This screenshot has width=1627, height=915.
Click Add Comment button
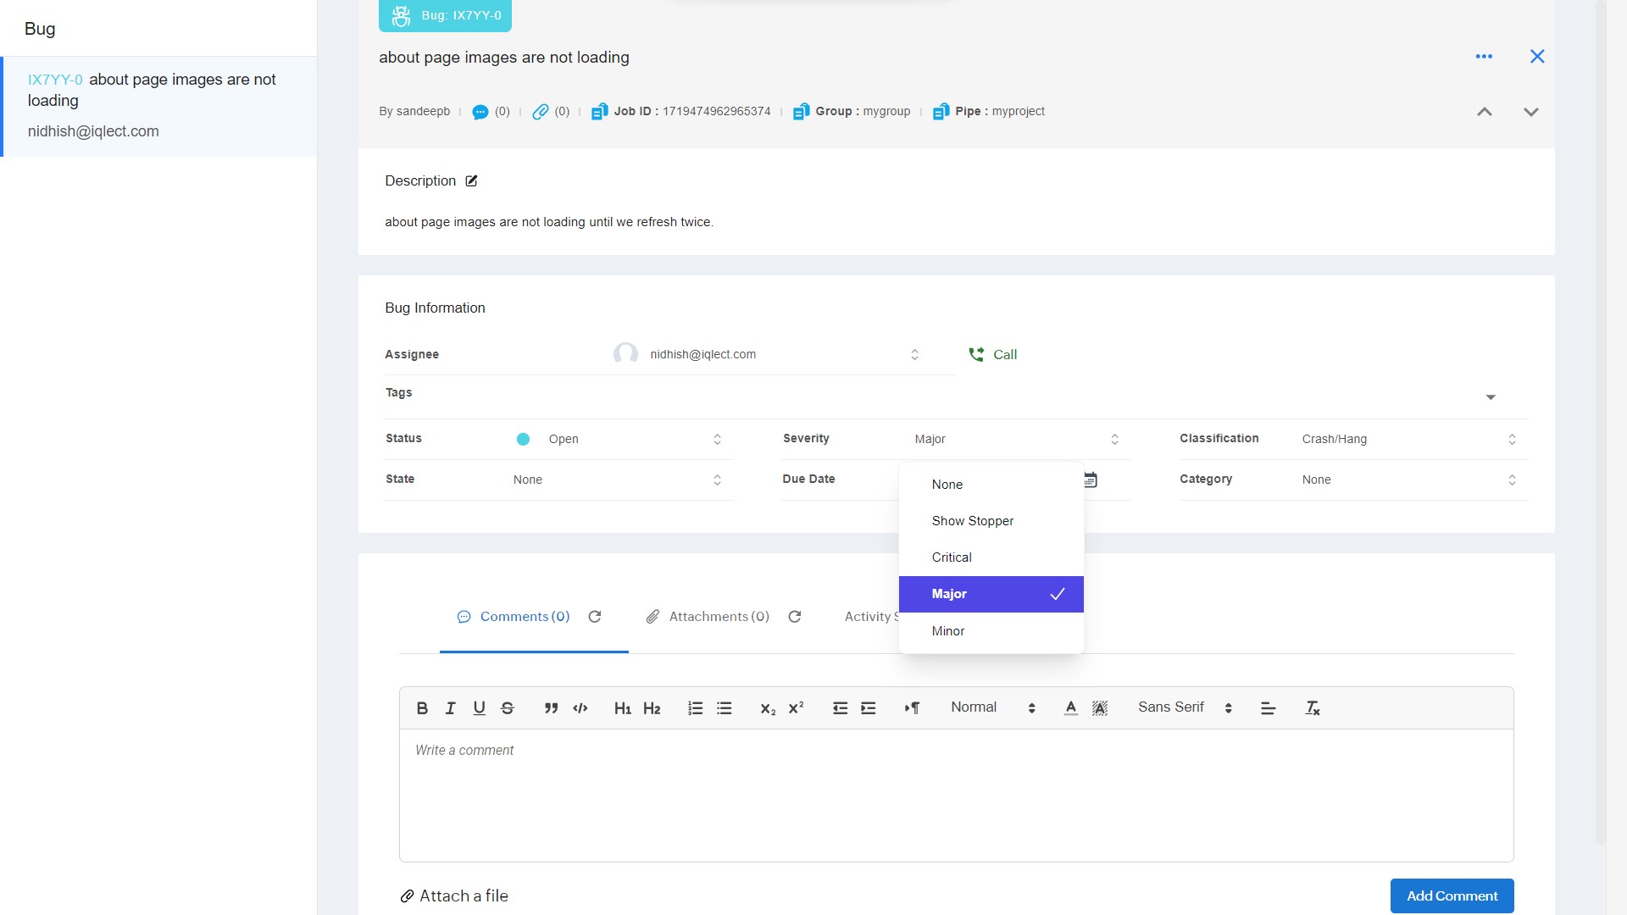1452,896
